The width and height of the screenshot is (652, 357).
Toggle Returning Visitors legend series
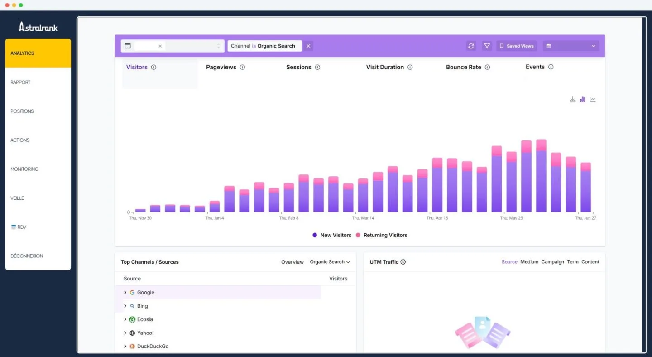click(381, 235)
